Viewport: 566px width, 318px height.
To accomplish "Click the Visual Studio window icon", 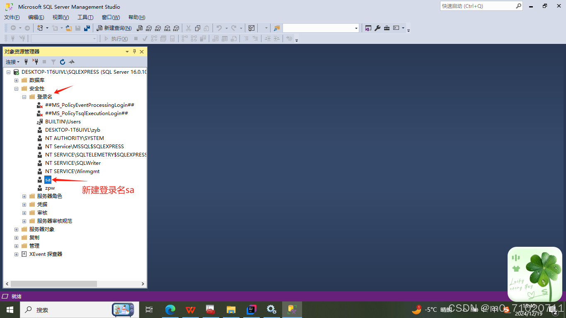I will click(368, 28).
